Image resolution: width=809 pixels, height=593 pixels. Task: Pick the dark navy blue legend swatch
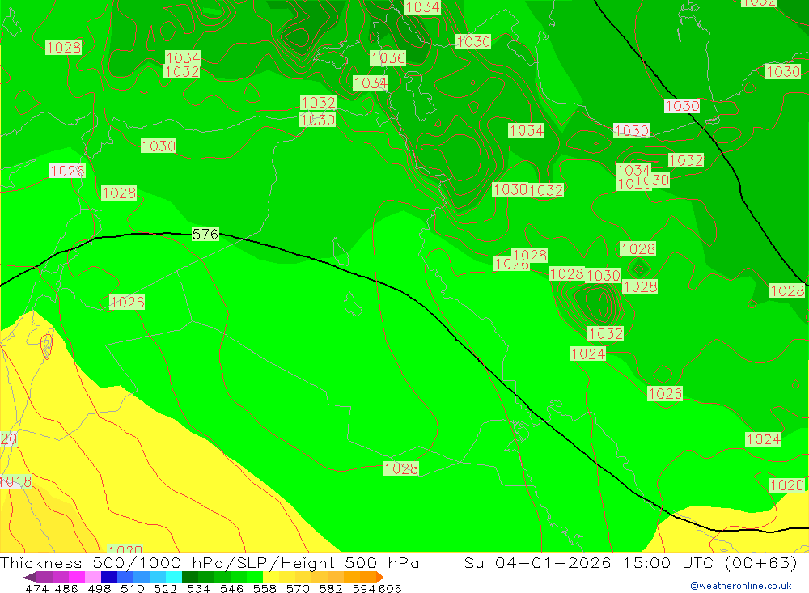pyautogui.click(x=109, y=577)
